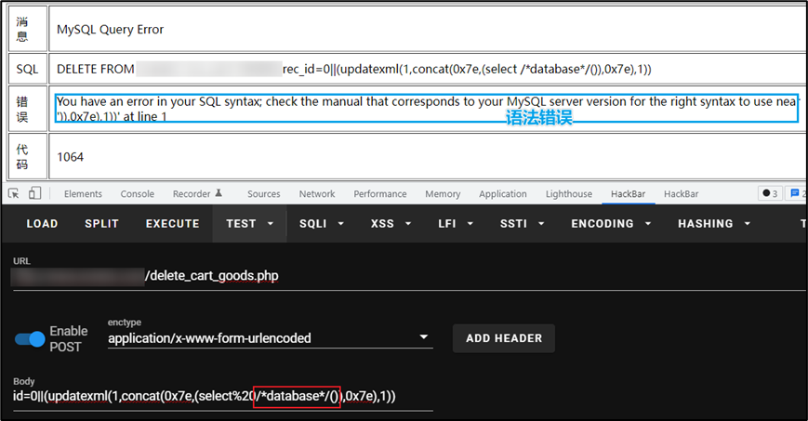Click the LOAD button

pyautogui.click(x=42, y=224)
